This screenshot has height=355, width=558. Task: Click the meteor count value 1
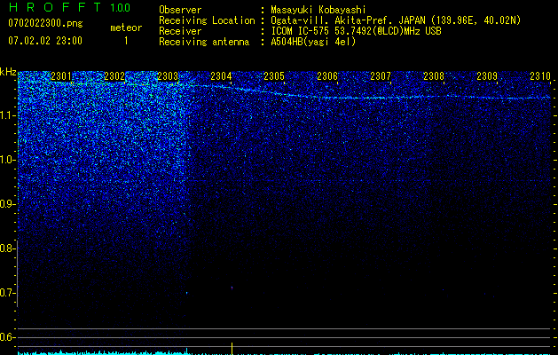[x=126, y=41]
